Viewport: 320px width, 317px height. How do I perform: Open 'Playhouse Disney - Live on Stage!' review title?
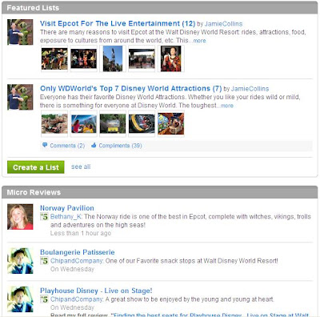[96, 291]
